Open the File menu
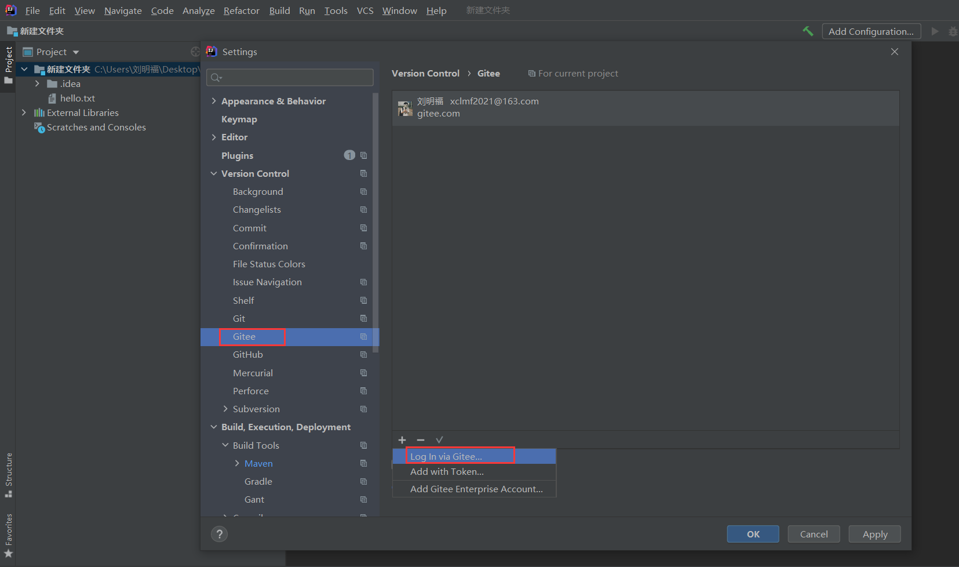This screenshot has width=959, height=567. tap(32, 10)
